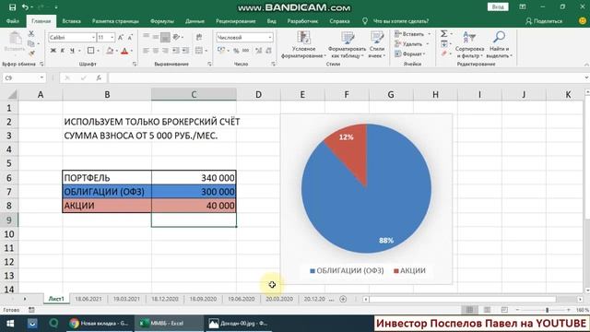Toggle bold (Ж) formatting

click(53, 51)
